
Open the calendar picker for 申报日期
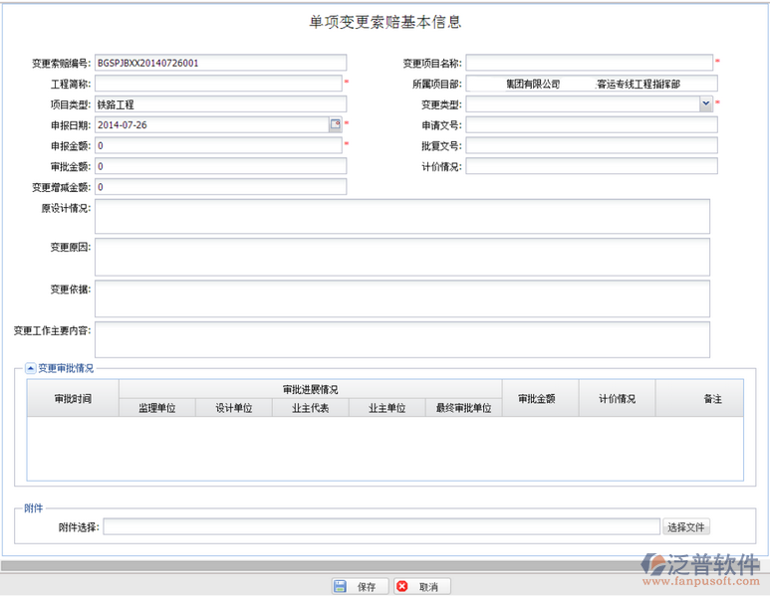336,124
